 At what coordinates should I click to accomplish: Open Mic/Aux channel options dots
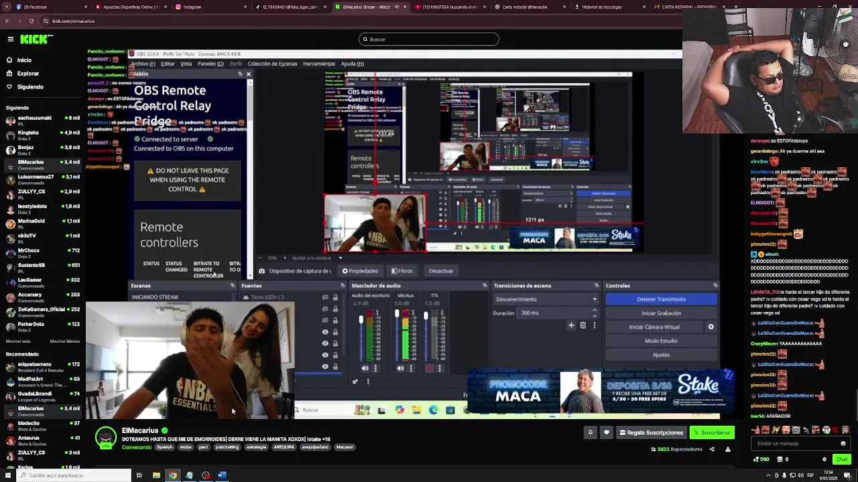[411, 368]
